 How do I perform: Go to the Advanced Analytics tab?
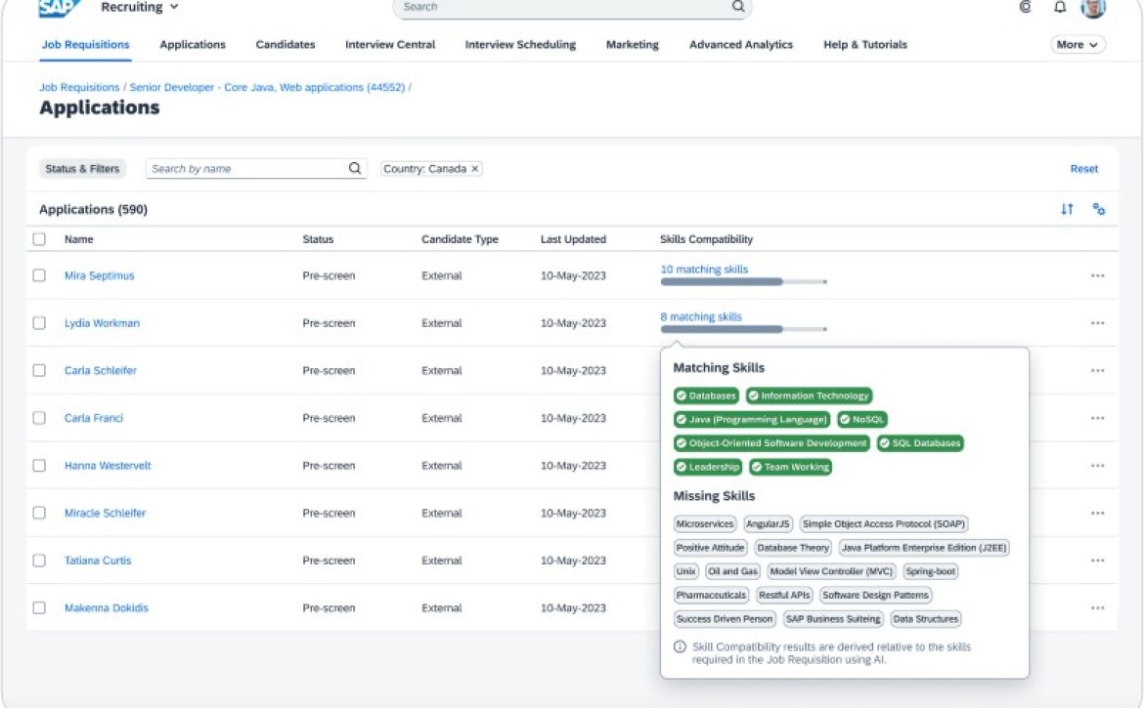coord(741,45)
